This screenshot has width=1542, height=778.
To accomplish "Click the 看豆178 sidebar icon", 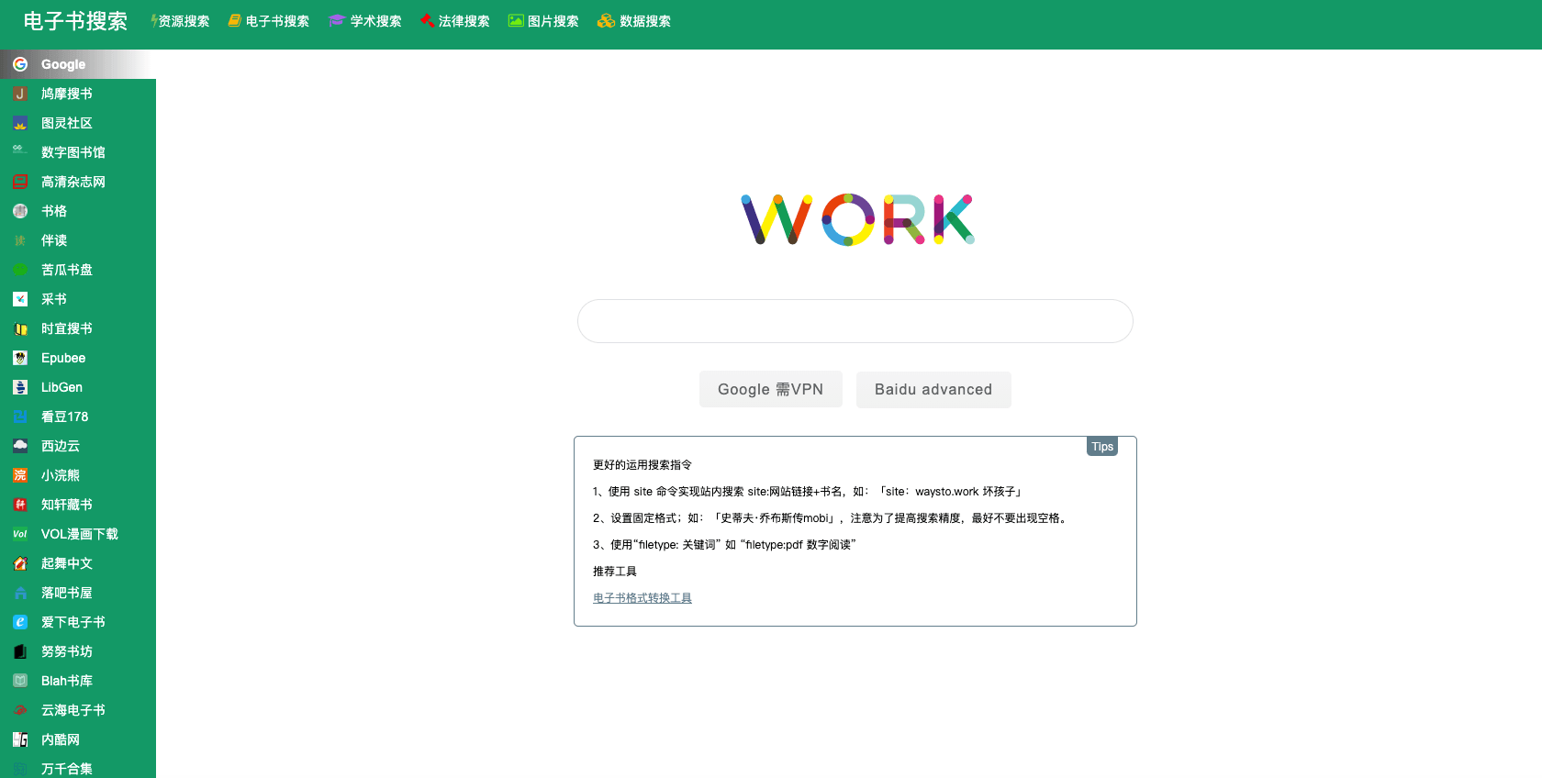I will [20, 417].
